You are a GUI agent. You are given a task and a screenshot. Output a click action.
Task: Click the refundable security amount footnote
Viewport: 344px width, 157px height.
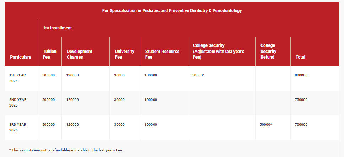coord(66,150)
